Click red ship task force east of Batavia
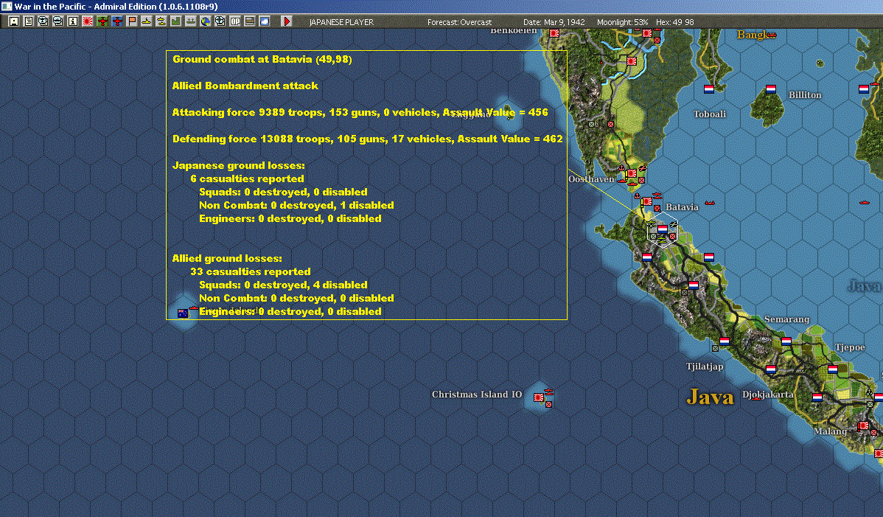Image resolution: width=883 pixels, height=517 pixels. [710, 203]
